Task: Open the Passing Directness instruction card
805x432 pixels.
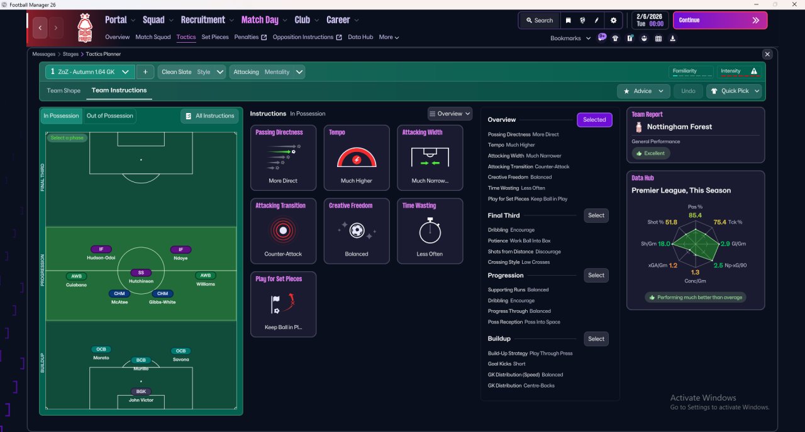Action: (283, 158)
